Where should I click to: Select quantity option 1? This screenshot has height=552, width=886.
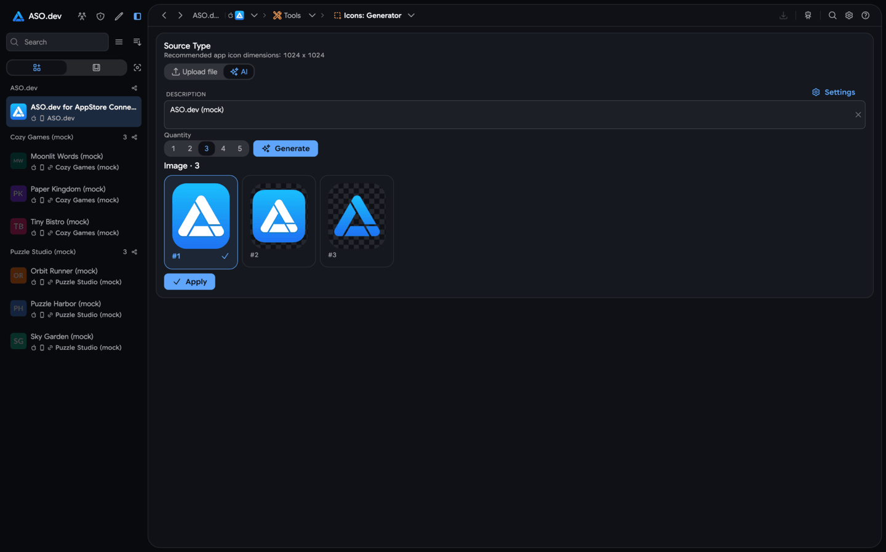(x=174, y=148)
